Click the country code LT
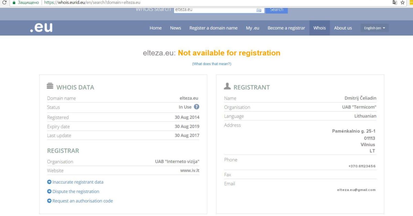413x216 pixels. coord(372,151)
